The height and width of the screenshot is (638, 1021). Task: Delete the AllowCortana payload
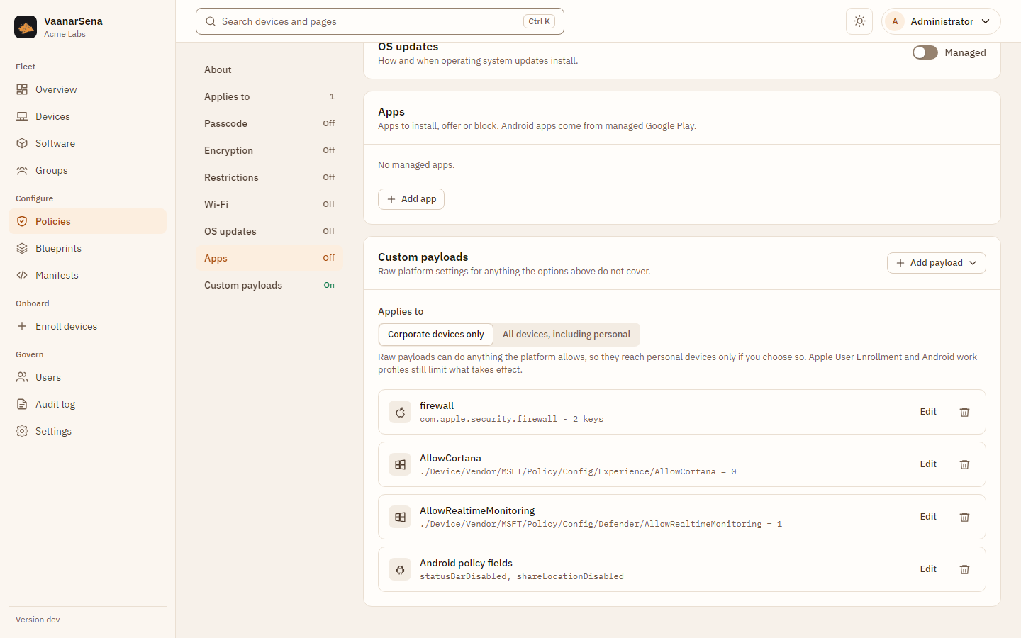pyautogui.click(x=964, y=464)
